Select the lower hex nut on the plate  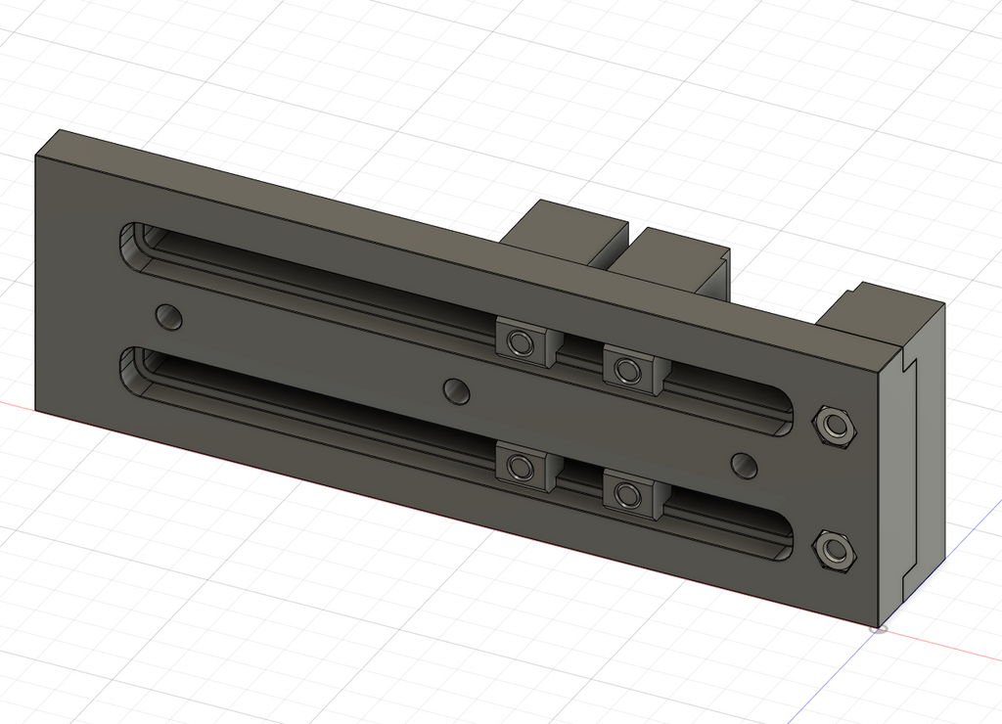(834, 550)
